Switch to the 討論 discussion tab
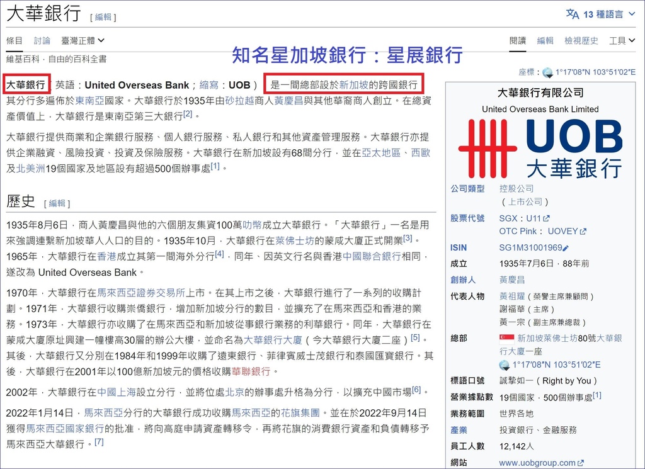 pyautogui.click(x=42, y=40)
